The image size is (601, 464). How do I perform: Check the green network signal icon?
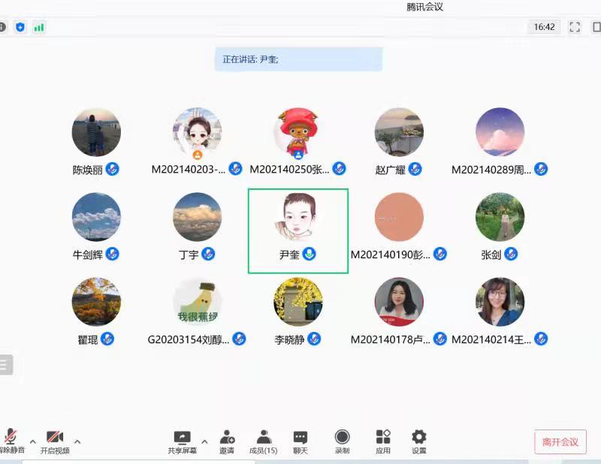pyautogui.click(x=38, y=27)
